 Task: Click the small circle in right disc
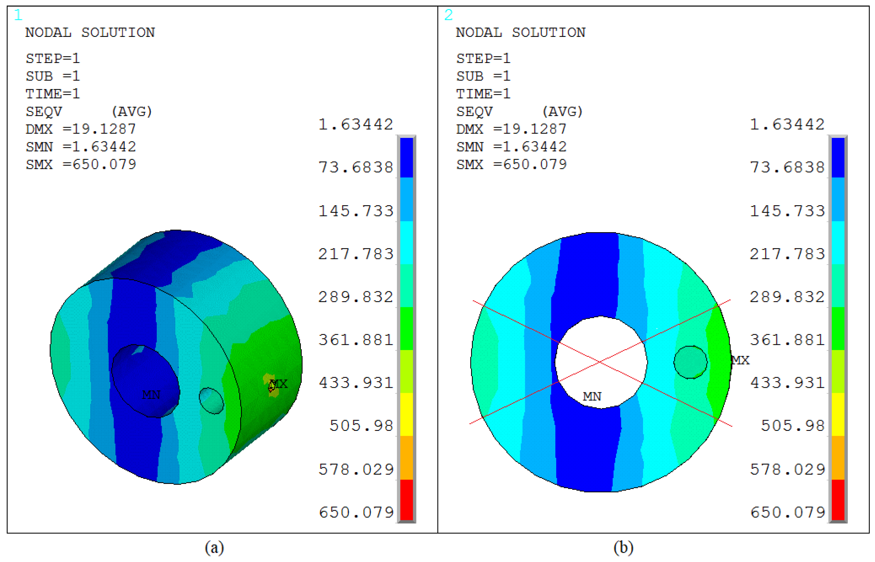[x=690, y=362]
